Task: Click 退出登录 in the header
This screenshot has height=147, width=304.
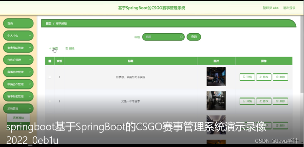Action: pos(289,8)
